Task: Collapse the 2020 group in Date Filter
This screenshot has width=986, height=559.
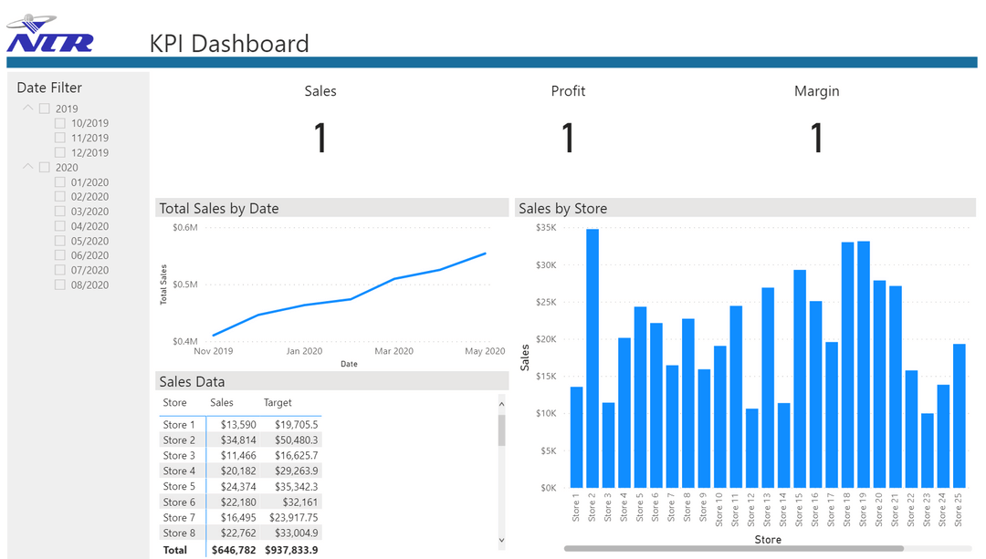Action: [27, 167]
